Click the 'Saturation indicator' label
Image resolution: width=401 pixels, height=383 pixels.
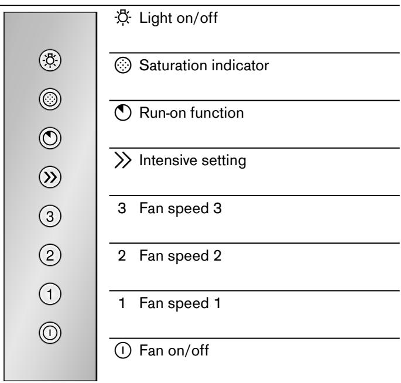tap(204, 65)
